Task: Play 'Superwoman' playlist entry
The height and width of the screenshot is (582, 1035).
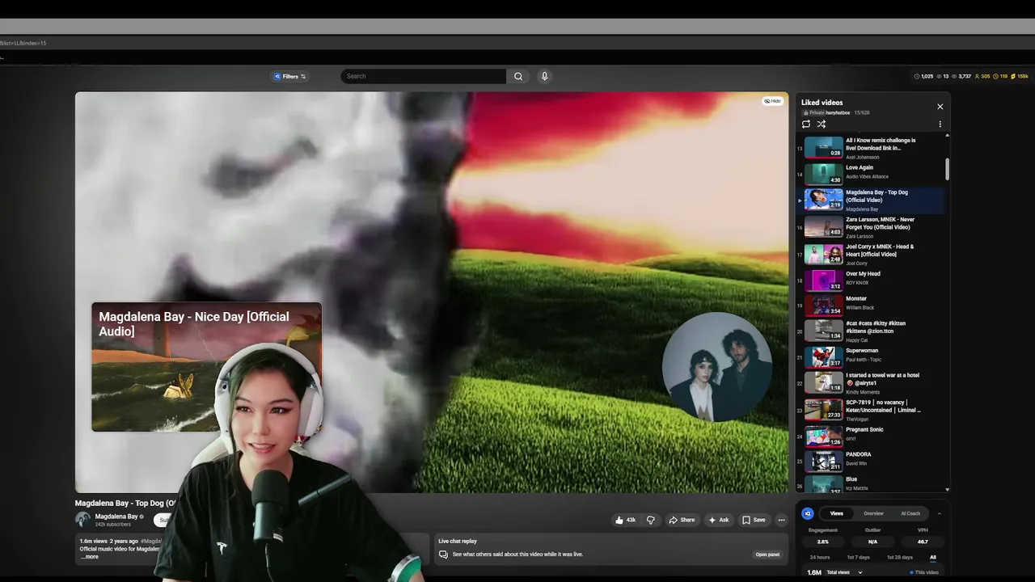Action: 871,356
